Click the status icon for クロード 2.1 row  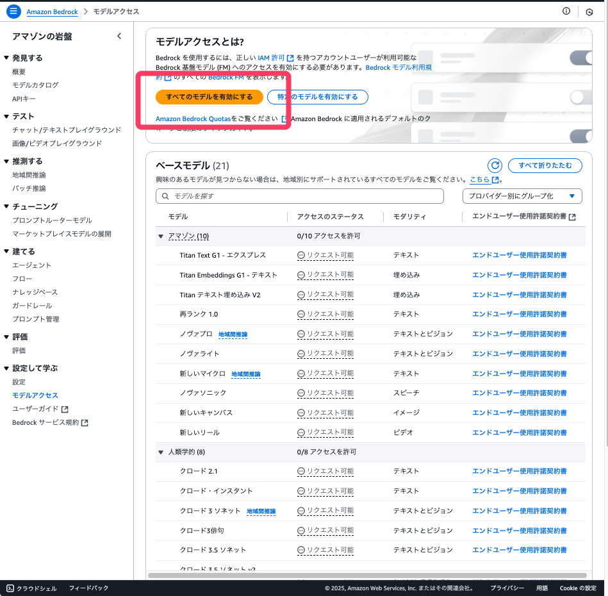click(301, 471)
